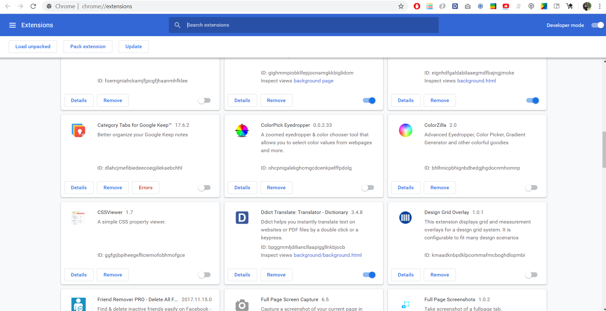Click the search magnifier icon

pos(177,25)
